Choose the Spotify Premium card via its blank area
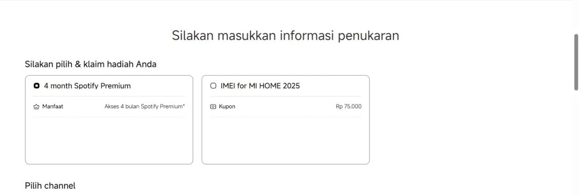Viewport: 579px width, 195px height. (x=109, y=140)
